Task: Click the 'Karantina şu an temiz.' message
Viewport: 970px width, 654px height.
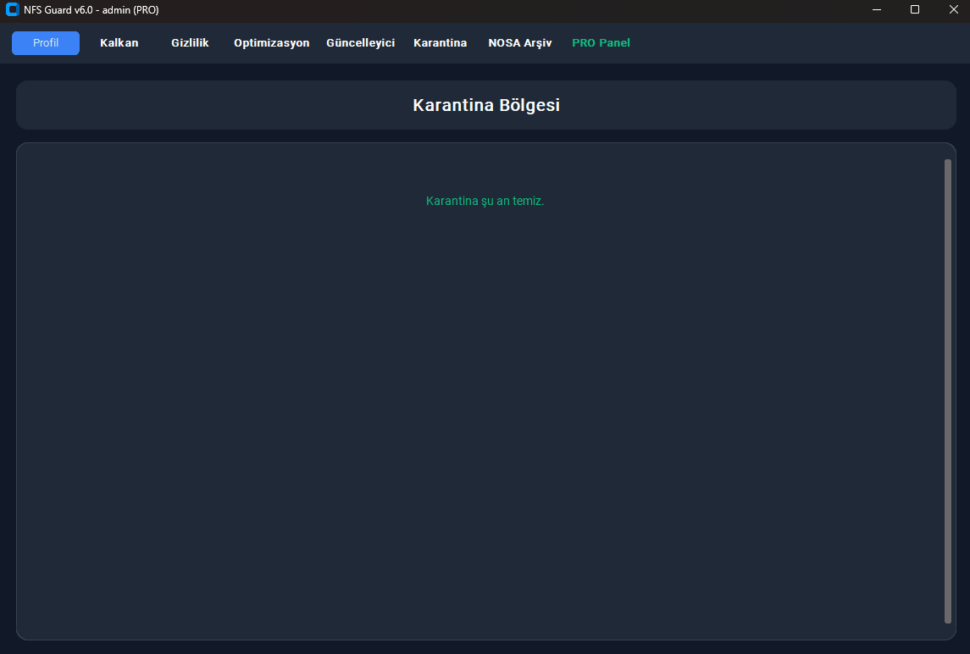Action: click(x=485, y=201)
